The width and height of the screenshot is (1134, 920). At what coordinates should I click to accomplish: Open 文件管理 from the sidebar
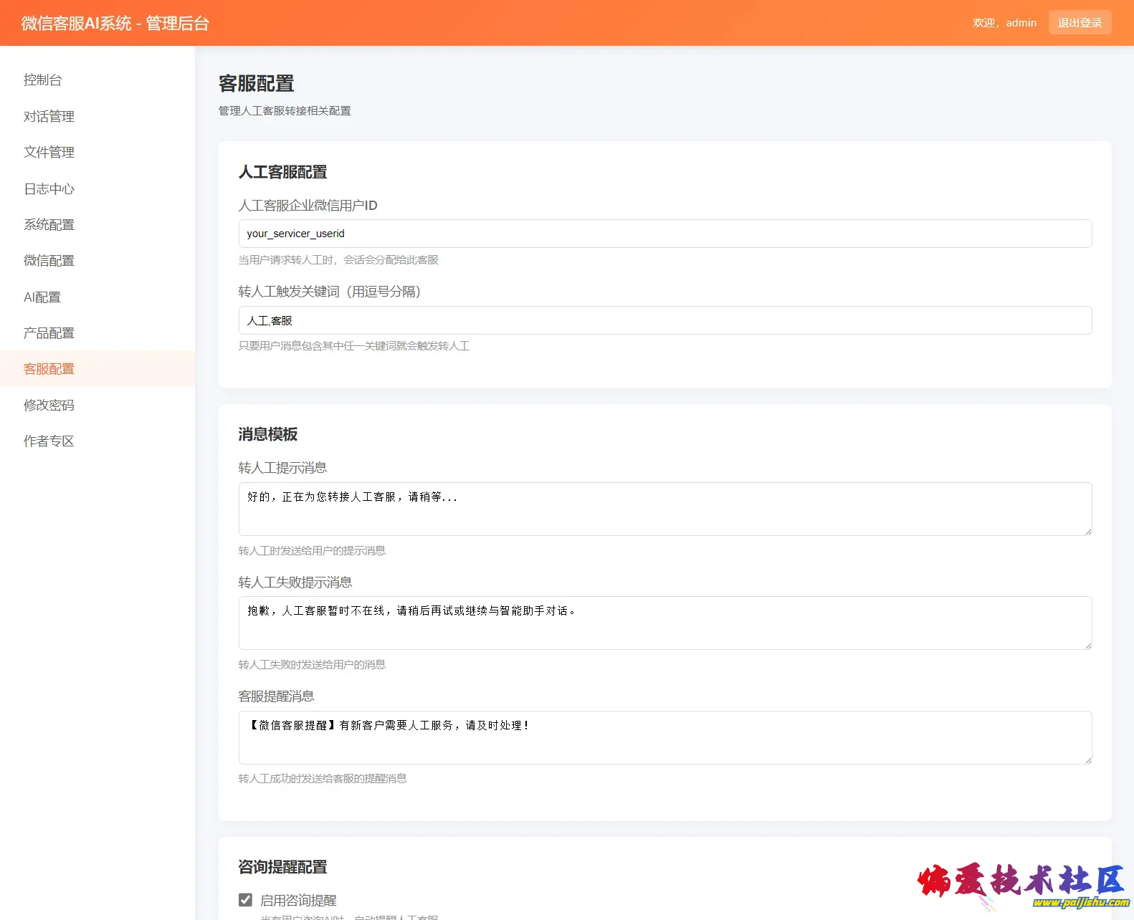(49, 152)
